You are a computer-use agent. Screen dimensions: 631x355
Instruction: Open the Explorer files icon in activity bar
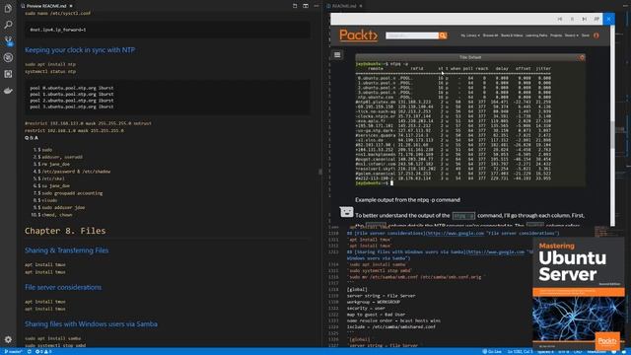pyautogui.click(x=8, y=8)
